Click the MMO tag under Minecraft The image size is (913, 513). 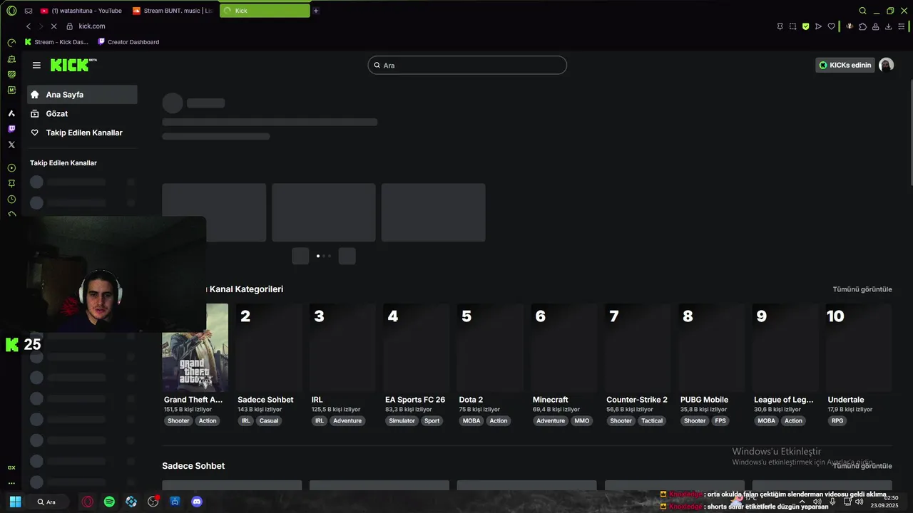[582, 421]
